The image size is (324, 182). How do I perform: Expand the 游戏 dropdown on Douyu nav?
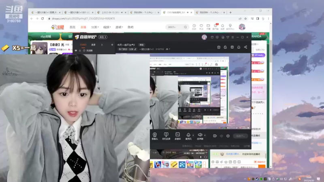(119, 27)
